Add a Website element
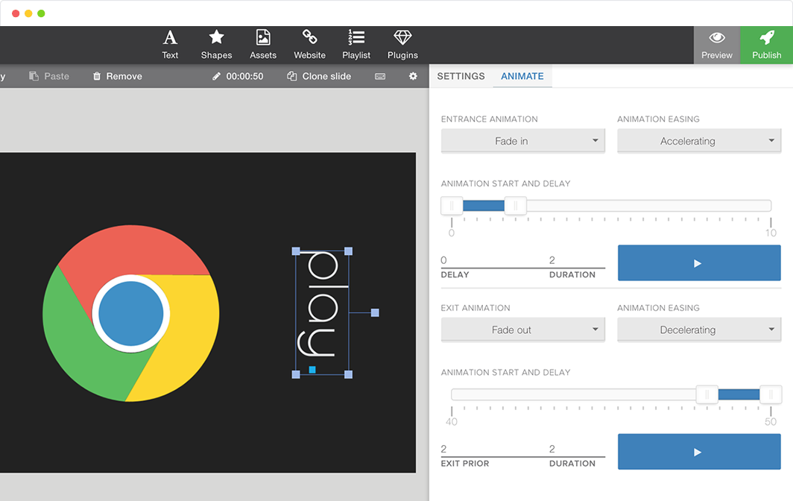 pos(309,45)
